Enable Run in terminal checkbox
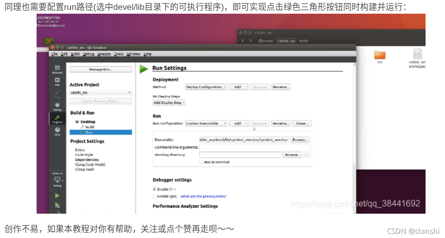The height and width of the screenshot is (238, 445). (x=201, y=162)
